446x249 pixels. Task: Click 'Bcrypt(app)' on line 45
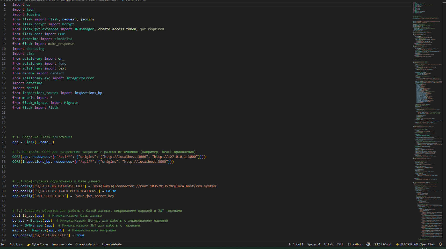click(x=41, y=221)
